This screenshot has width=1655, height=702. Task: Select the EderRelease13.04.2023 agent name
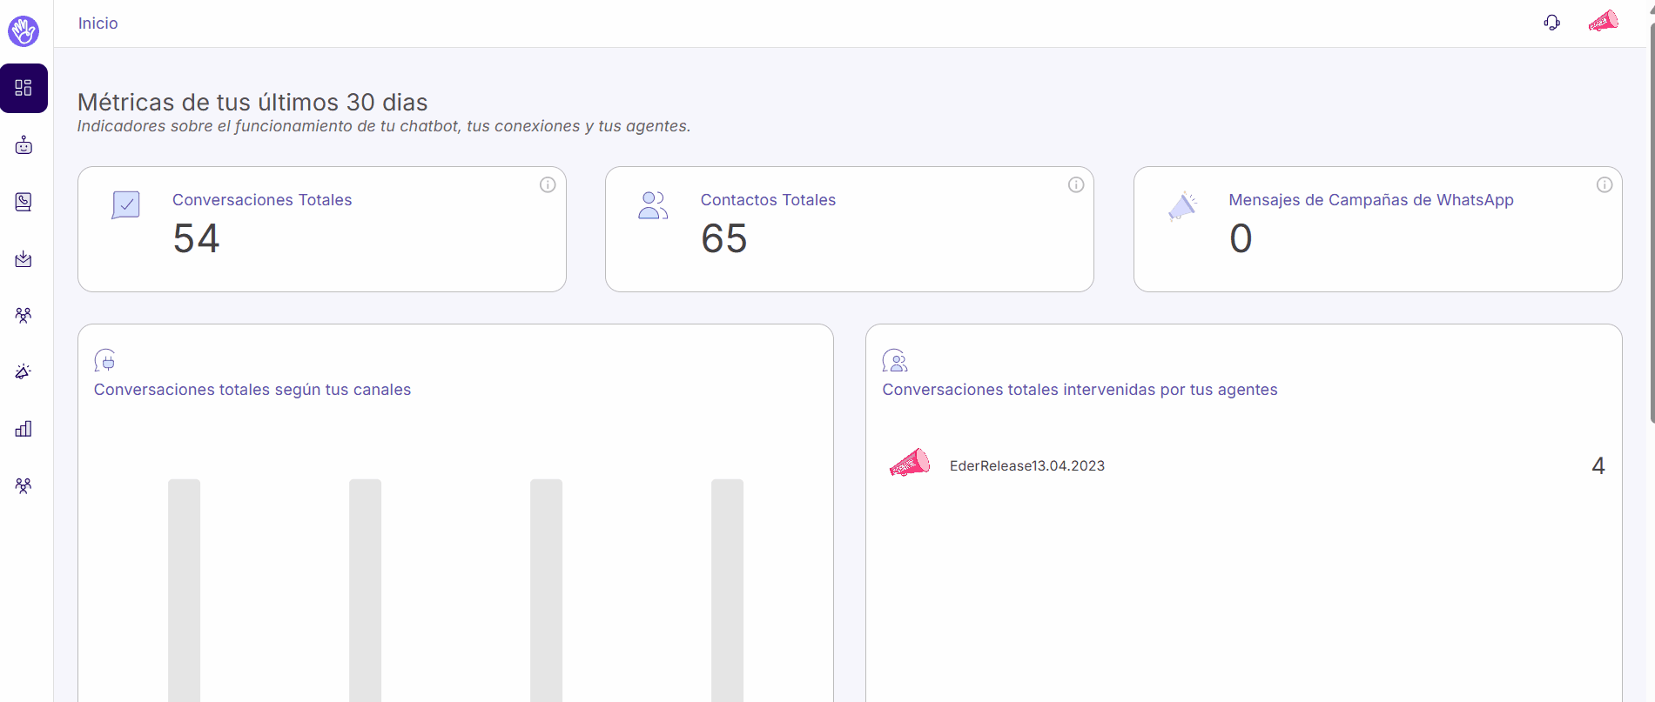1026,466
